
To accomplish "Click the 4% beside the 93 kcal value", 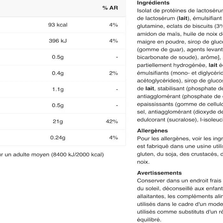I will (x=113, y=25).
